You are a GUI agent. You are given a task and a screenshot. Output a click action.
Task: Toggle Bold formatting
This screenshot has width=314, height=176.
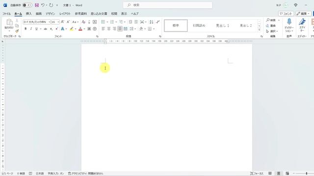coord(26,29)
